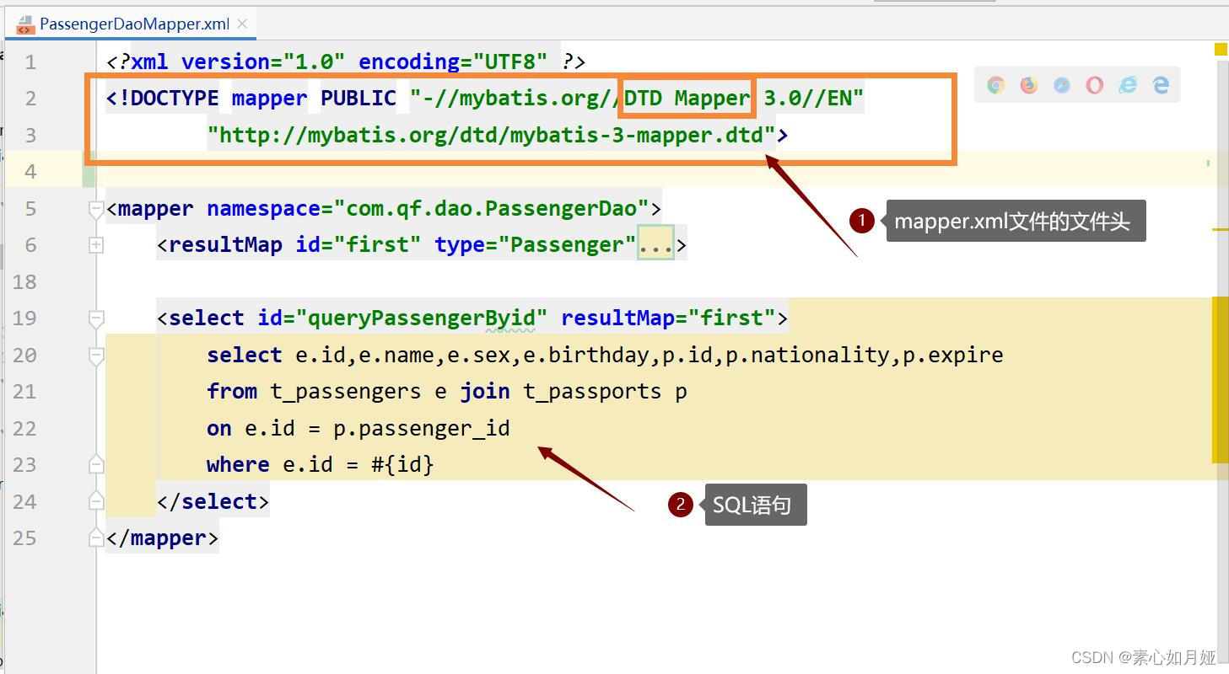Viewport: 1229px width, 674px height.
Task: Click id value queryPassengerByid
Action: pyautogui.click(x=422, y=318)
